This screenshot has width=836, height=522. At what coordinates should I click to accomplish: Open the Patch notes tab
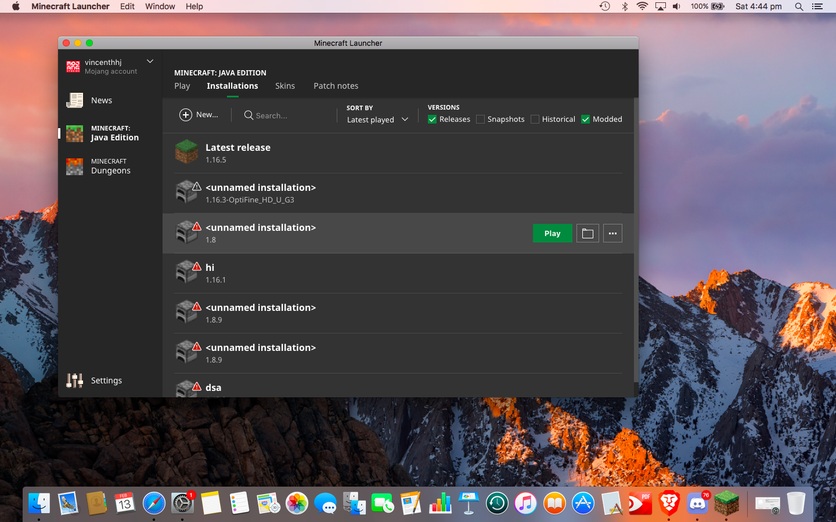click(x=336, y=86)
